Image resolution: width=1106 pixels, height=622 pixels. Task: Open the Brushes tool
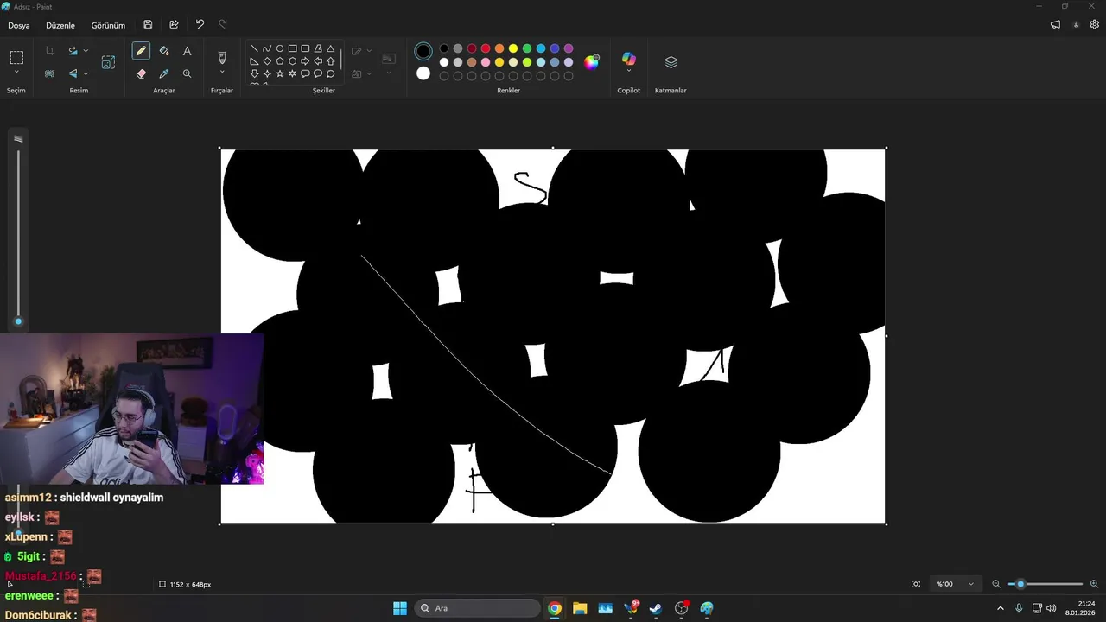(222, 57)
